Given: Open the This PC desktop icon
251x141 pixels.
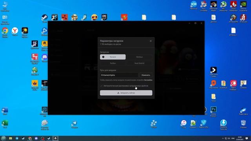Looking at the screenshot, I should [x=5, y=6].
